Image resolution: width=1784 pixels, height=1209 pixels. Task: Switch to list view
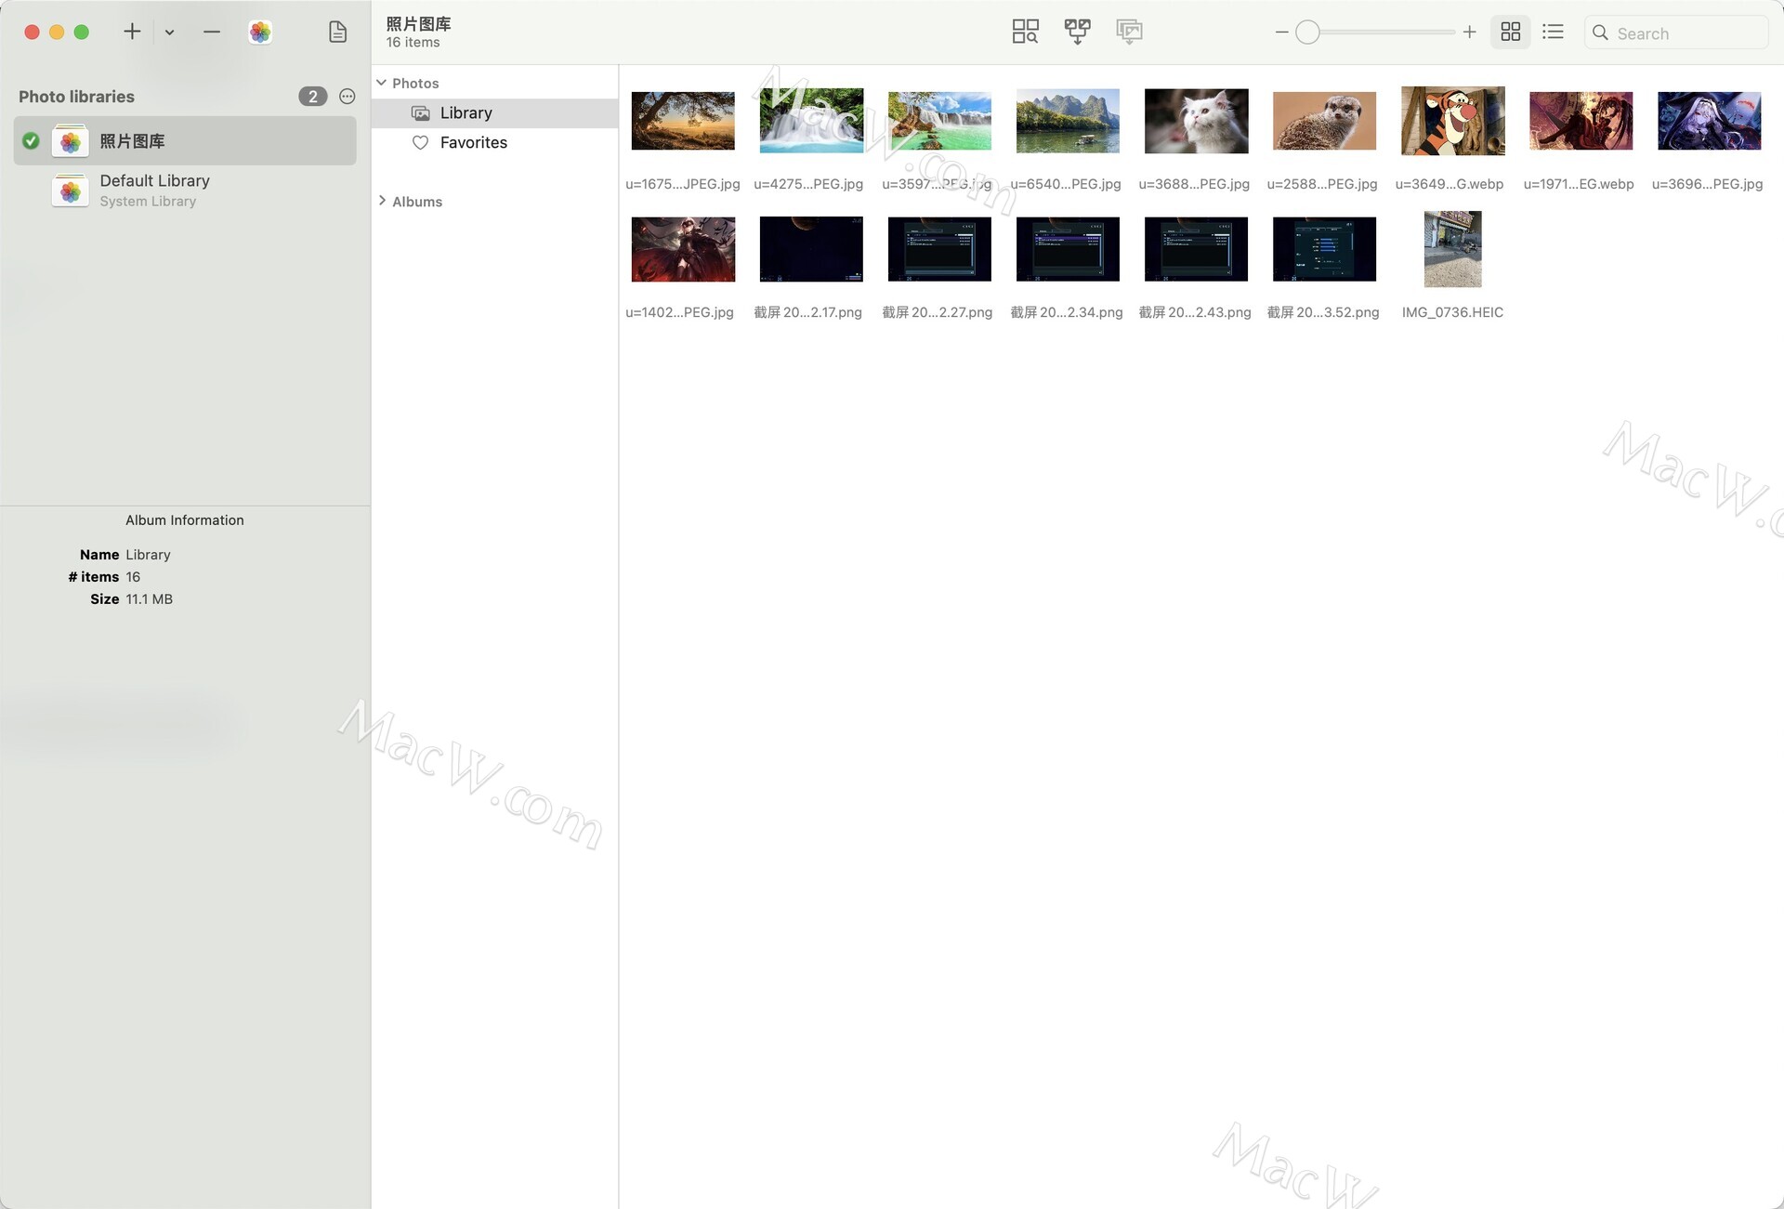click(x=1553, y=33)
